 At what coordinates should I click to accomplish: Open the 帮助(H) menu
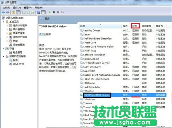point(39,8)
